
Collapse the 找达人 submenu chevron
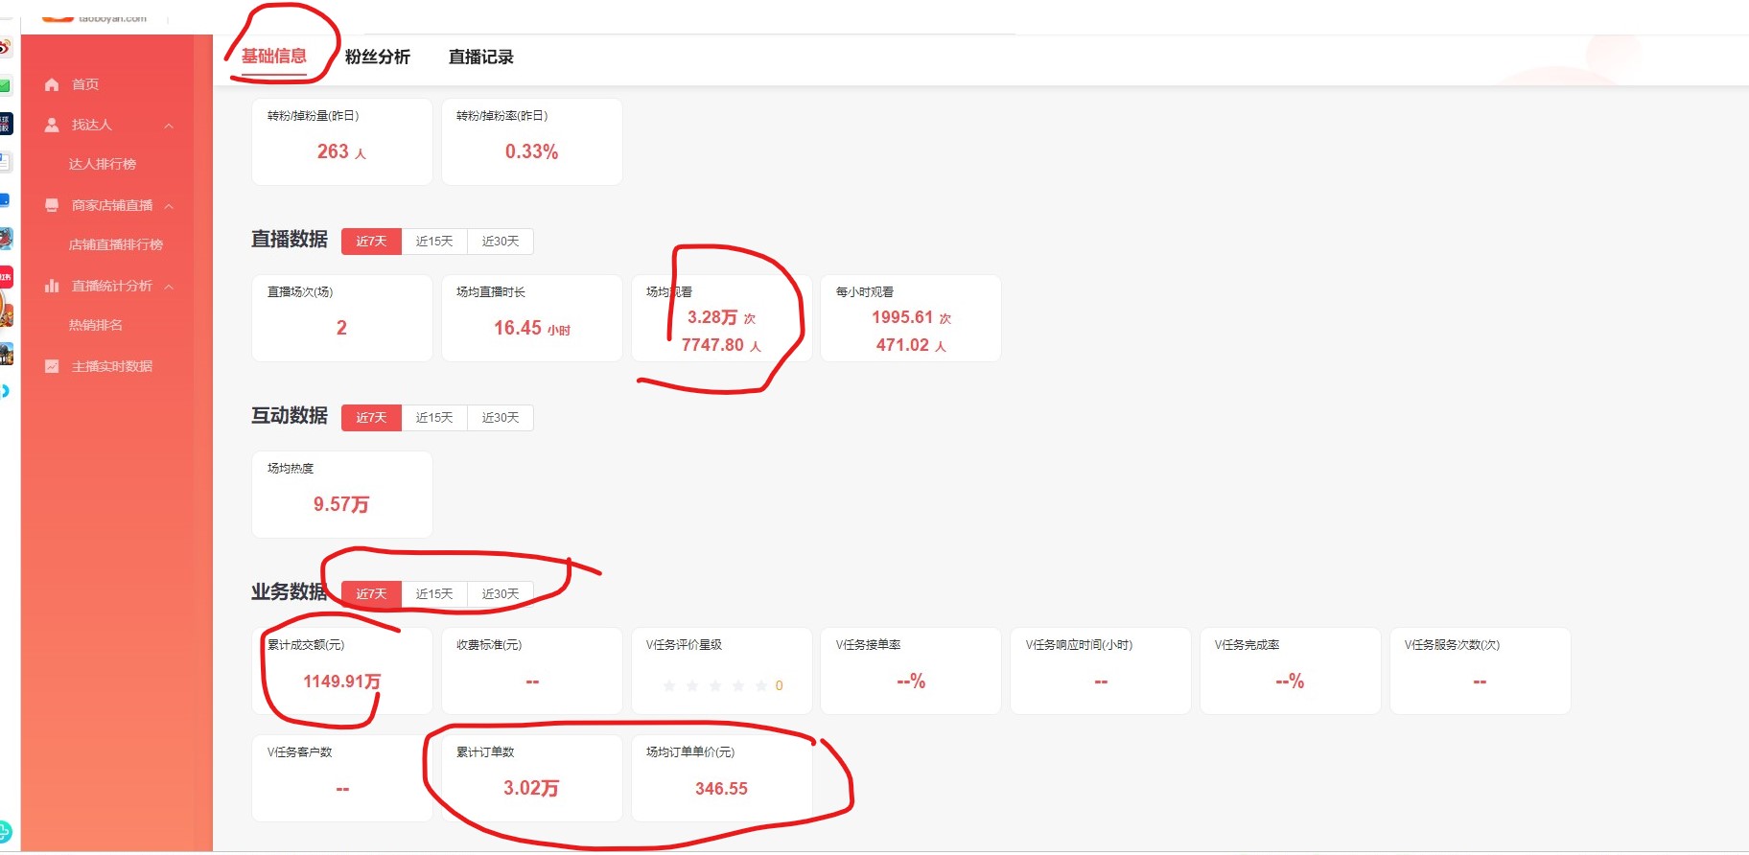tap(169, 126)
